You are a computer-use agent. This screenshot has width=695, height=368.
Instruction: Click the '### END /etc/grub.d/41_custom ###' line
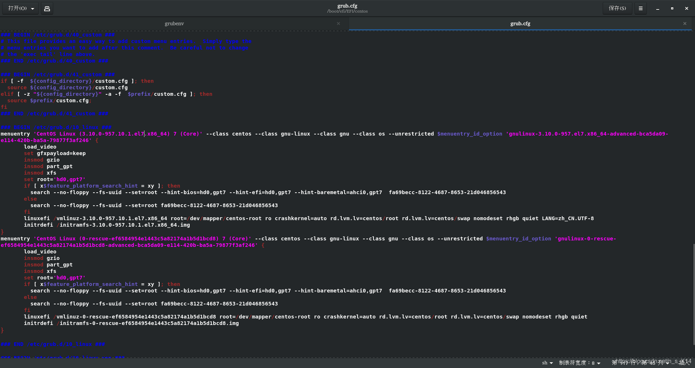coord(55,114)
